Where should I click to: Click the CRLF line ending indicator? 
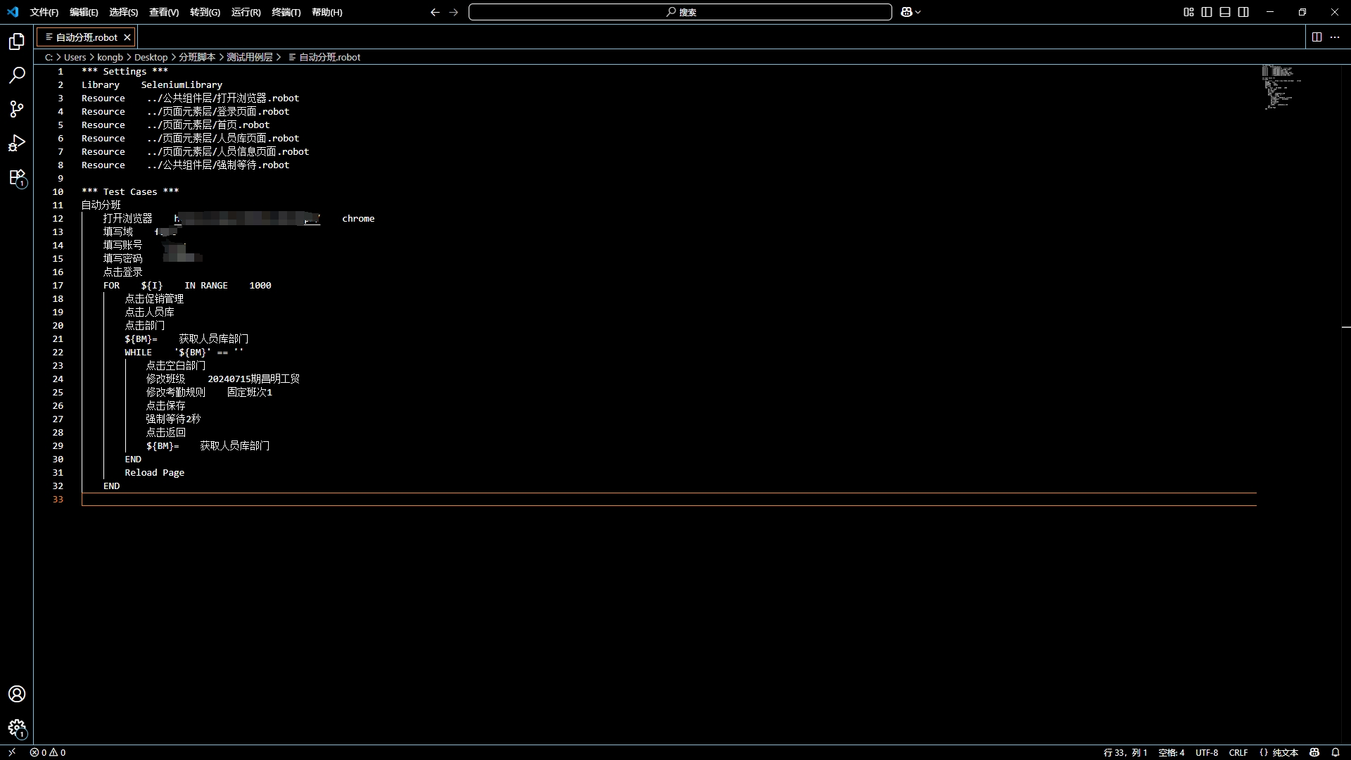[x=1238, y=752]
